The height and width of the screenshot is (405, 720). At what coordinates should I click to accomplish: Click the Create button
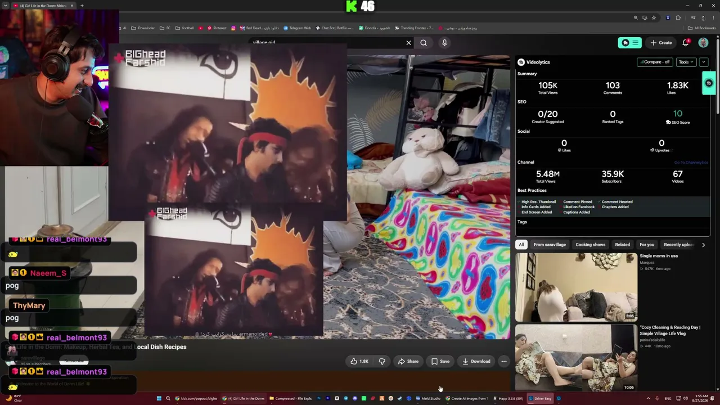pos(661,43)
